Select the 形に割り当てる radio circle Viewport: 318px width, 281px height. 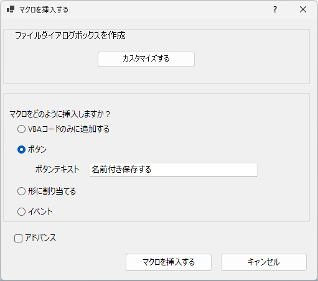pos(21,191)
